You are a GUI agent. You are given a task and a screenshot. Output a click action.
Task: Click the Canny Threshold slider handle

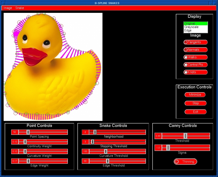pyautogui.click(x=185, y=136)
